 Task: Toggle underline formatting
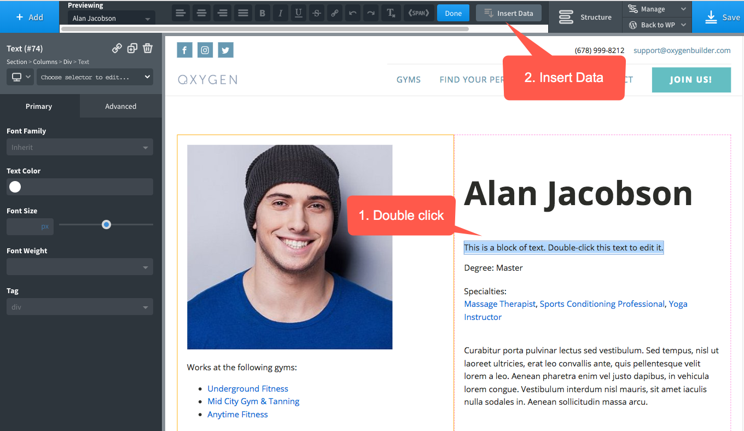[x=298, y=13]
